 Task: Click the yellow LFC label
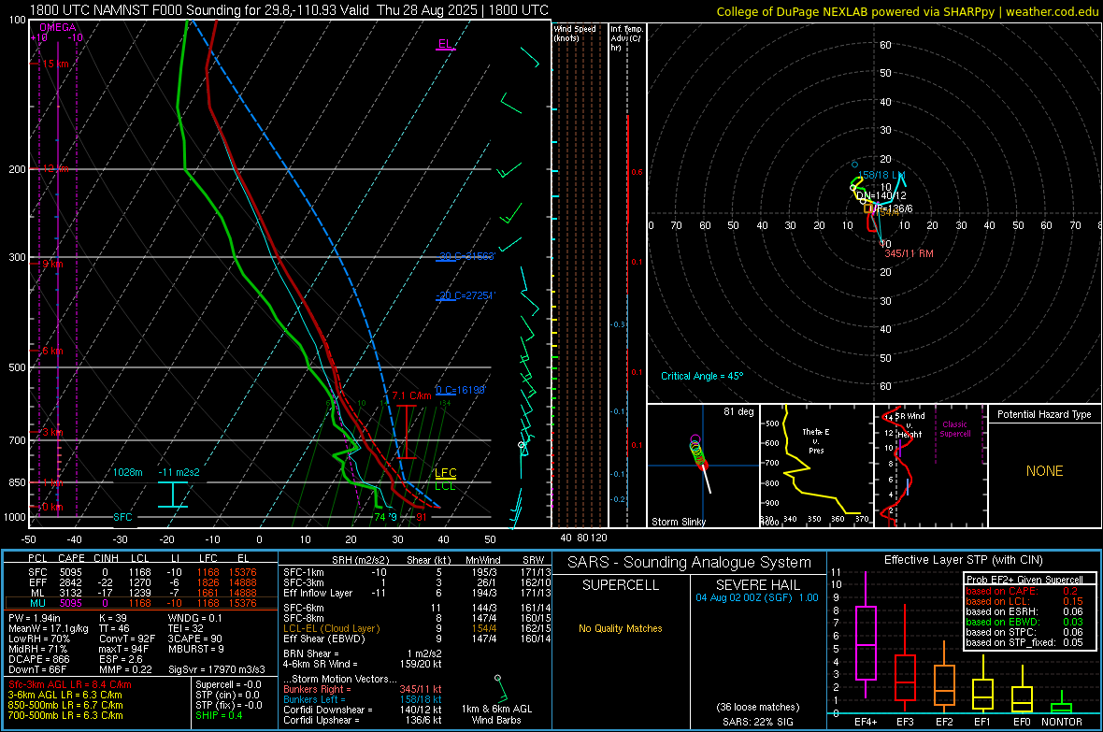(445, 473)
